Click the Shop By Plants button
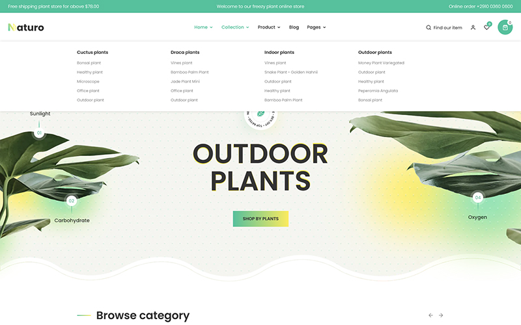521x325 pixels. (260, 219)
